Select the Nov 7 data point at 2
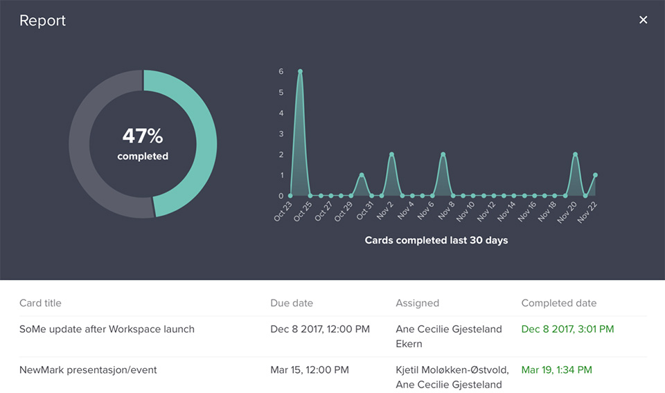 pyautogui.click(x=443, y=154)
